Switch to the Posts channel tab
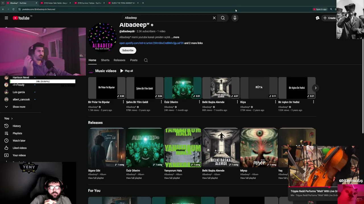 134,60
